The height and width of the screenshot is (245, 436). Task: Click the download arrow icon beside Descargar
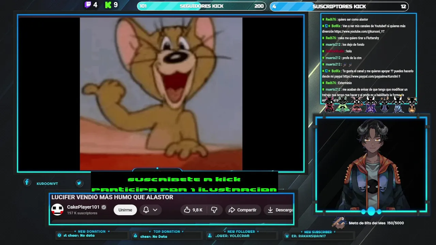[270, 210]
